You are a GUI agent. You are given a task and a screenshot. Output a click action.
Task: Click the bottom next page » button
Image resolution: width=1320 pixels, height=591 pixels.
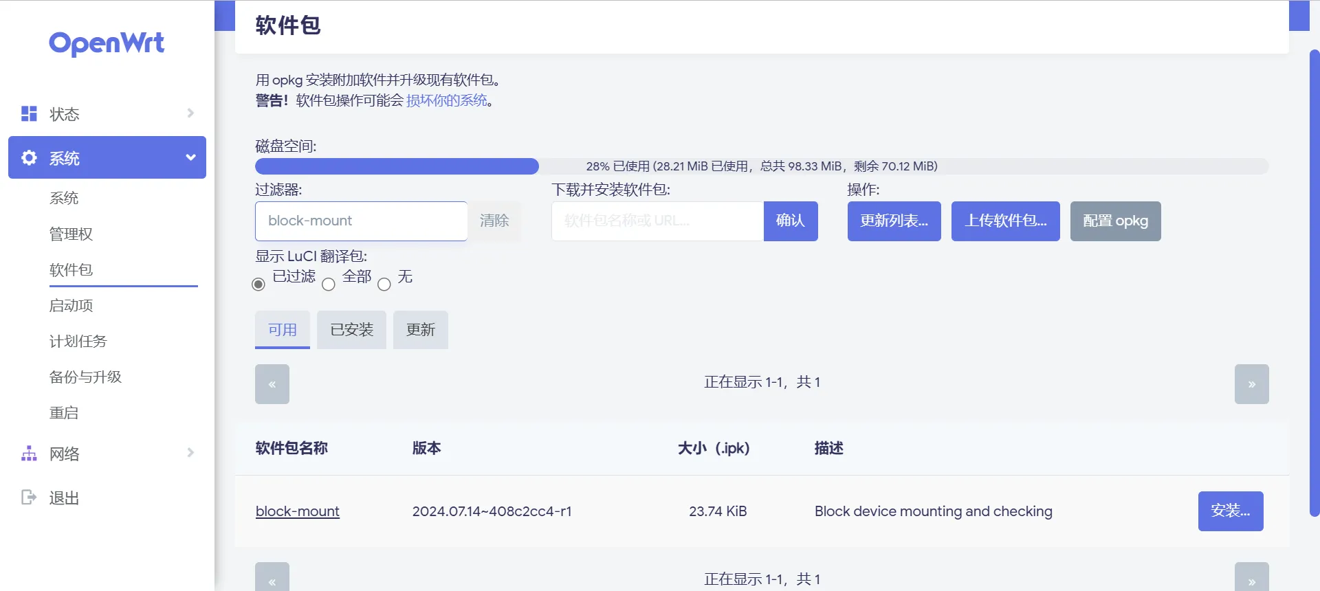coord(1252,577)
